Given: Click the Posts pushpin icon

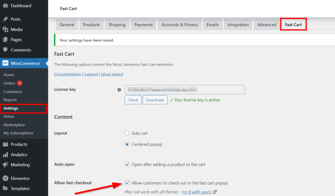Looking at the screenshot, I should (x=5, y=19).
